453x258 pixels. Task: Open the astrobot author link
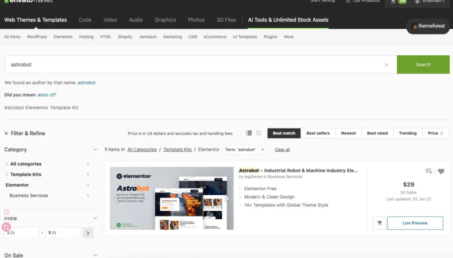tap(86, 83)
